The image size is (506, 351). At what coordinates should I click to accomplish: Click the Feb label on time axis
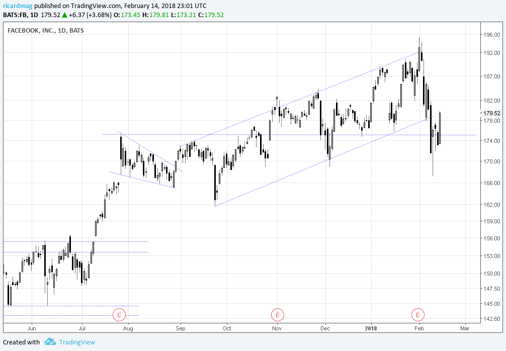tap(419, 328)
